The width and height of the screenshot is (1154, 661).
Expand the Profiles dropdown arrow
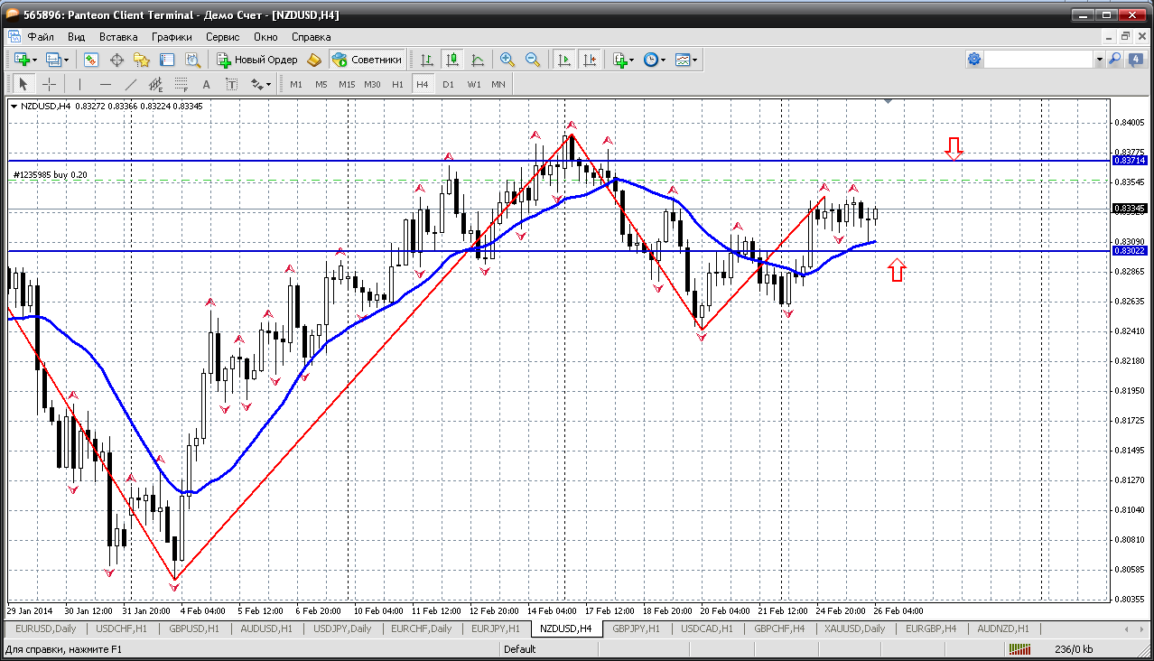coord(67,60)
